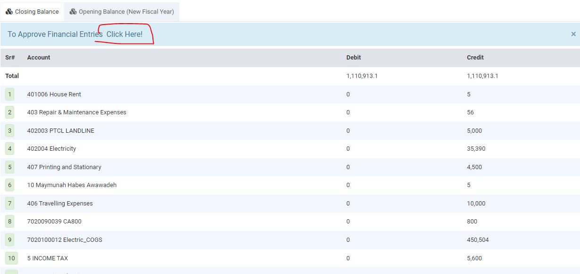This screenshot has height=274, width=580.
Task: Select serial number badge 1
Action: [10, 94]
